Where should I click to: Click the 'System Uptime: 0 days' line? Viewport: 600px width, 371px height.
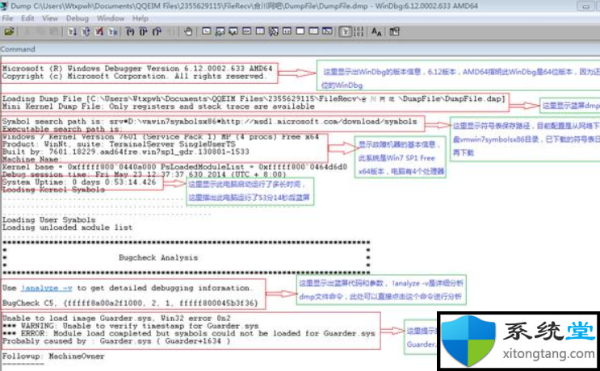(x=79, y=182)
